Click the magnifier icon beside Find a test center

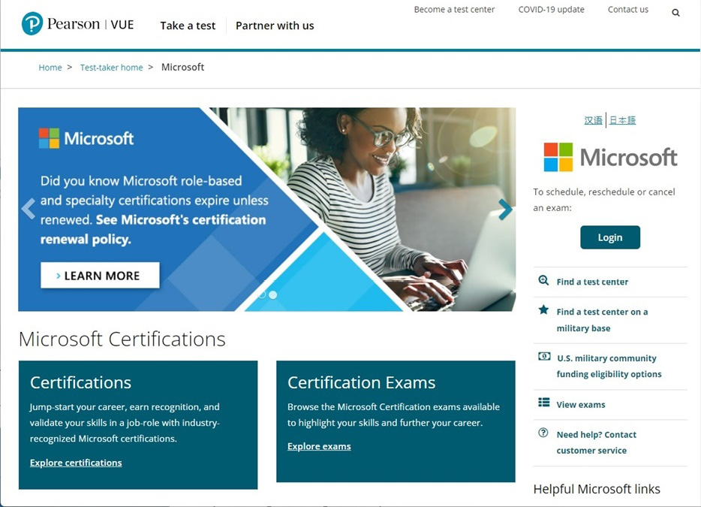pyautogui.click(x=543, y=281)
